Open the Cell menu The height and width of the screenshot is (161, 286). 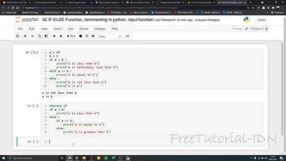(71, 29)
